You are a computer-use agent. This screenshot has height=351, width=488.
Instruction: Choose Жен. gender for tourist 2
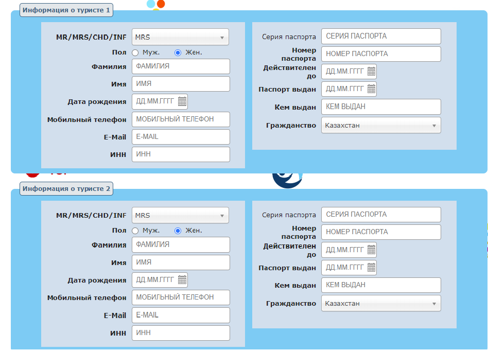(178, 231)
